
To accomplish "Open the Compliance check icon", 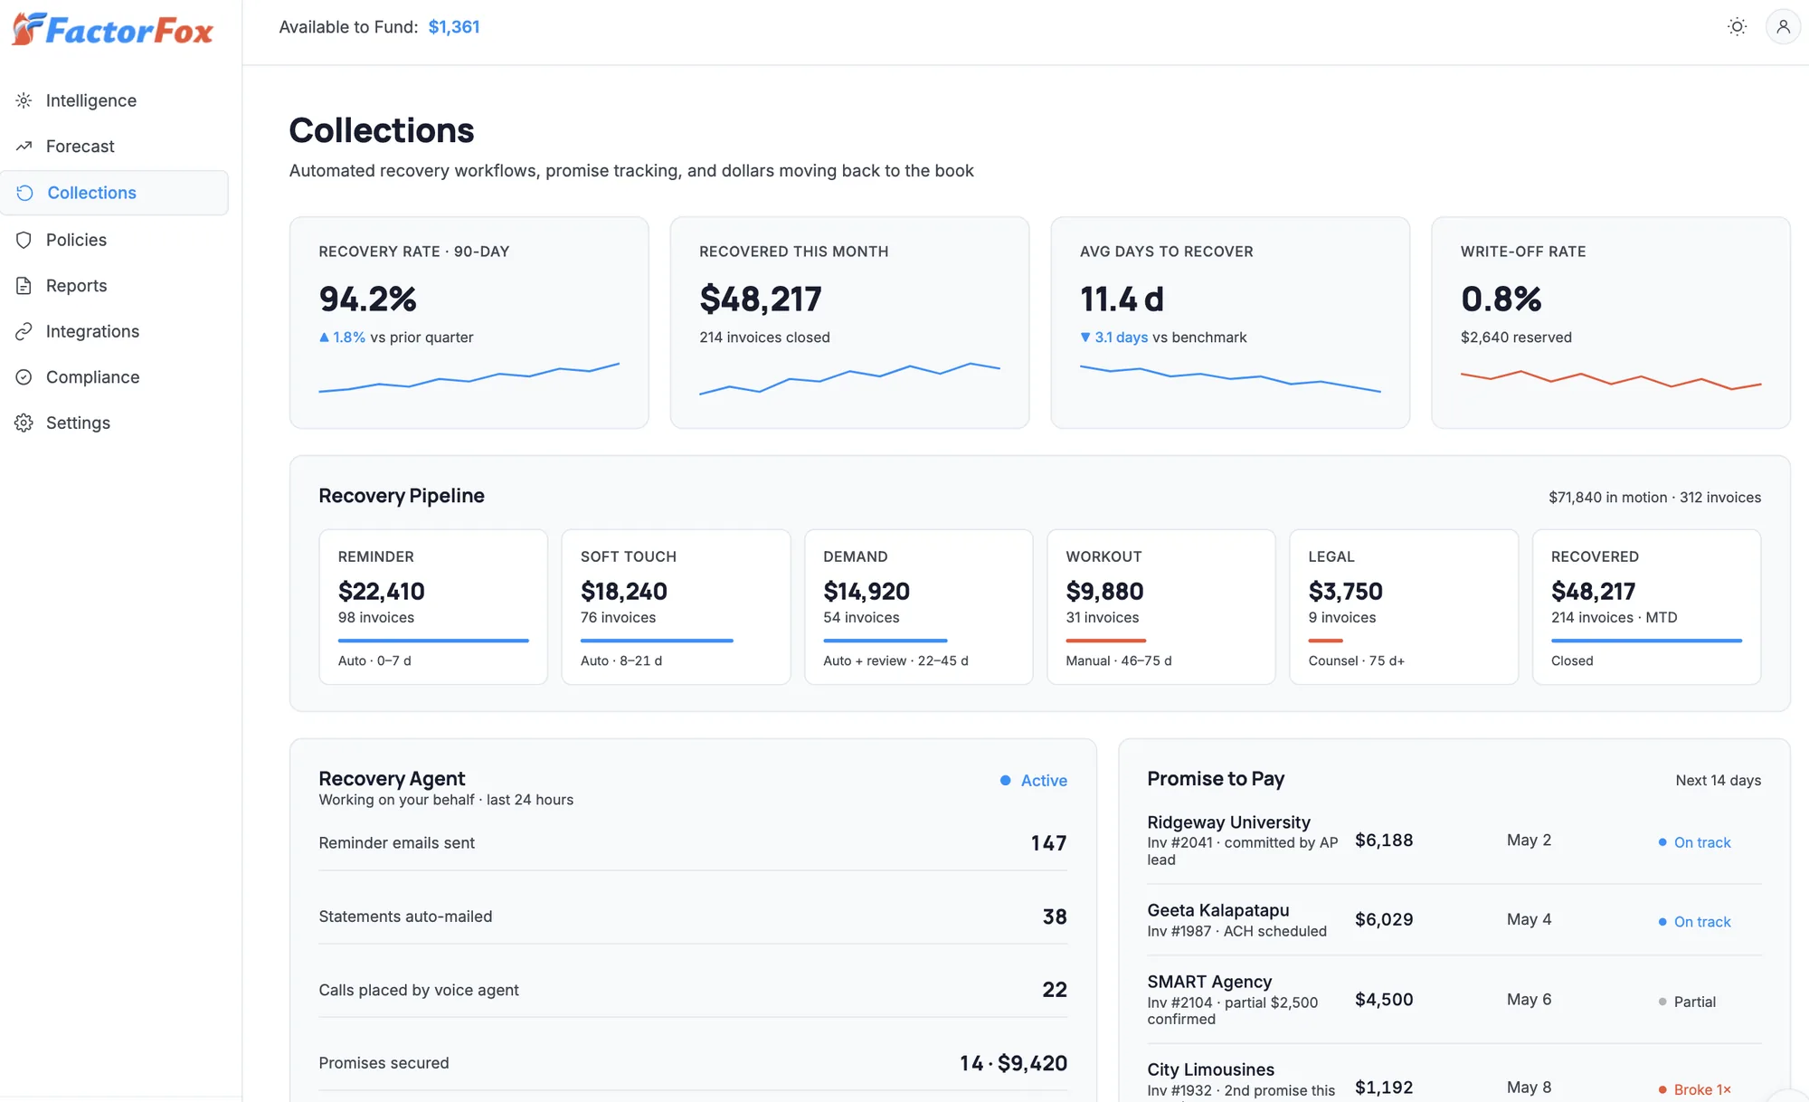I will pyautogui.click(x=24, y=377).
